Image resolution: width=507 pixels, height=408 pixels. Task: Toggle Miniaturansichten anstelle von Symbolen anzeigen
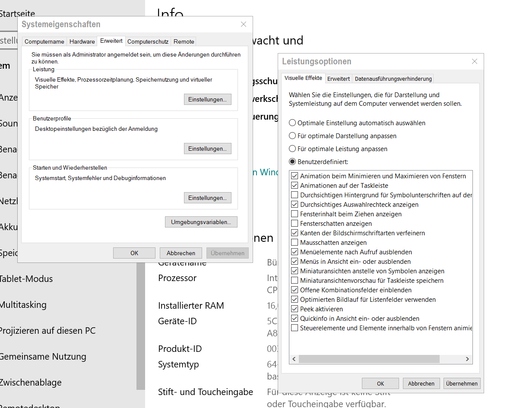pyautogui.click(x=295, y=271)
